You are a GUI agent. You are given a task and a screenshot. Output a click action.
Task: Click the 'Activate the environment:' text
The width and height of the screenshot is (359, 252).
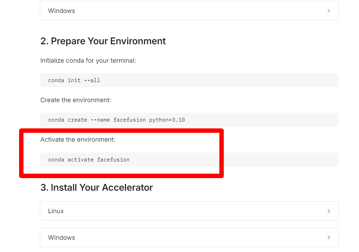(78, 140)
